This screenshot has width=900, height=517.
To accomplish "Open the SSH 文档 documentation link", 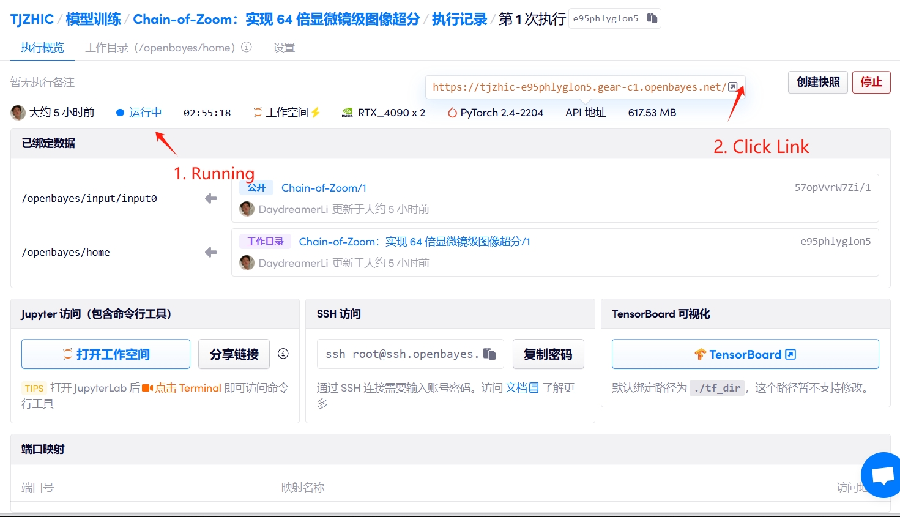I will pyautogui.click(x=521, y=388).
